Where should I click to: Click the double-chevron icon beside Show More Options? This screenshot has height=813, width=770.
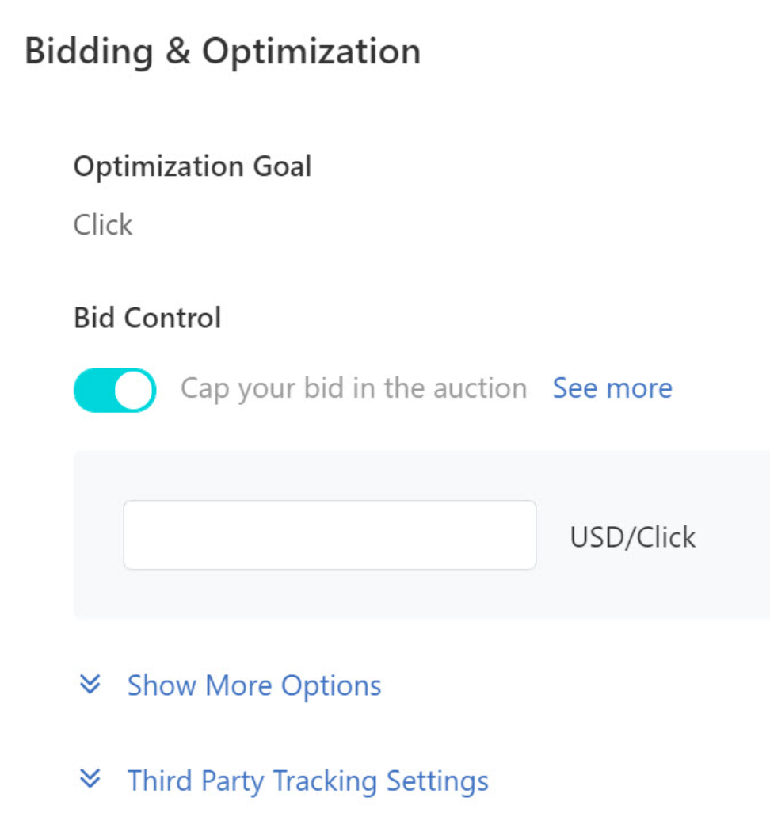click(x=90, y=685)
